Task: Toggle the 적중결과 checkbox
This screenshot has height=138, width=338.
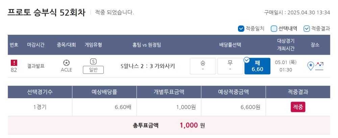Action: (307, 29)
